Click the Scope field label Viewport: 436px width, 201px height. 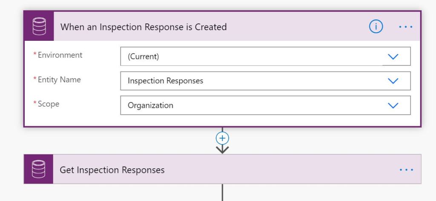[x=49, y=104]
